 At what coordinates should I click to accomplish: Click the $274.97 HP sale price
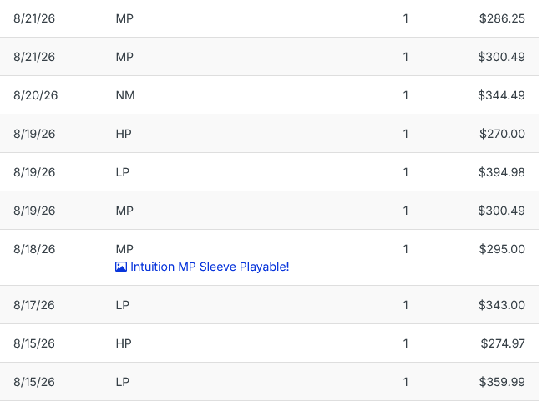[x=503, y=343]
